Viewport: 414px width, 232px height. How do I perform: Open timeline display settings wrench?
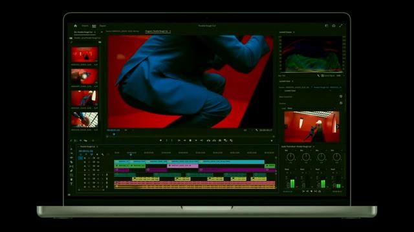103,155
